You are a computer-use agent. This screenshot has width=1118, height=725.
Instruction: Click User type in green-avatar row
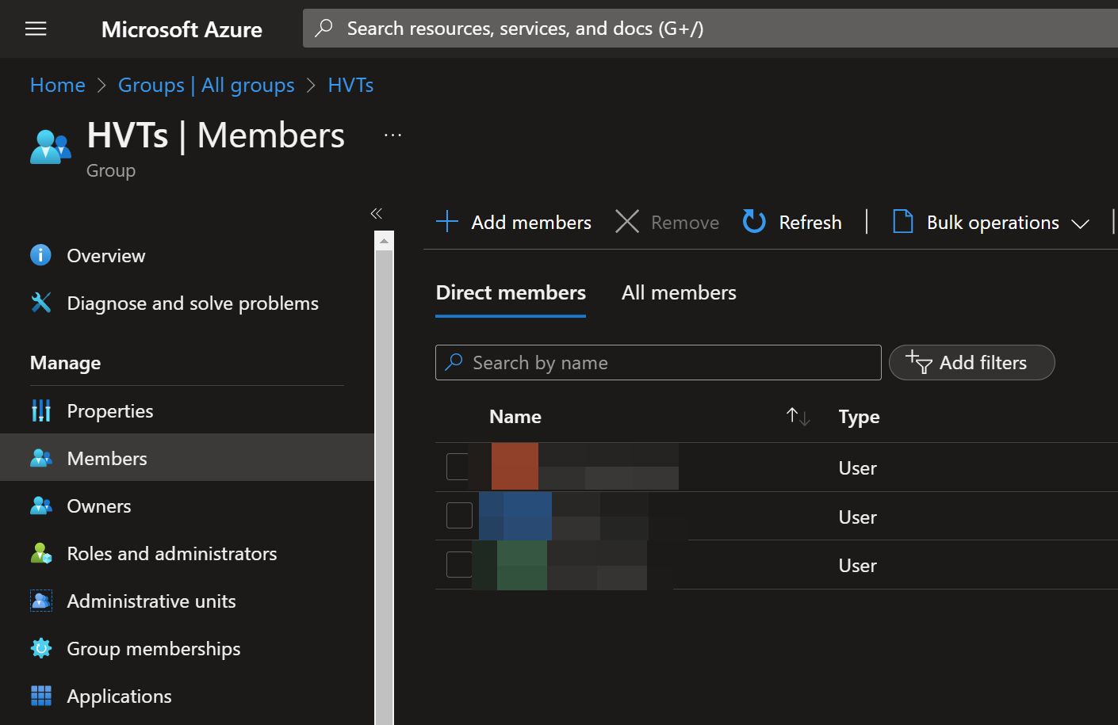point(857,565)
